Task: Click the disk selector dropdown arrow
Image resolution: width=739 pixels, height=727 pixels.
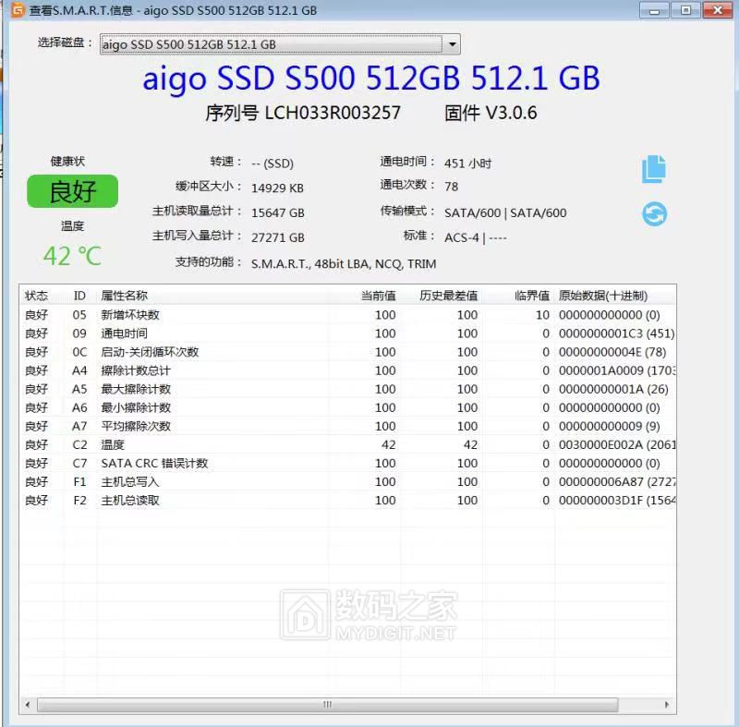Action: [452, 43]
